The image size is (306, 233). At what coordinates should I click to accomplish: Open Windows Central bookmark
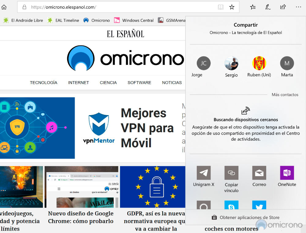(134, 20)
